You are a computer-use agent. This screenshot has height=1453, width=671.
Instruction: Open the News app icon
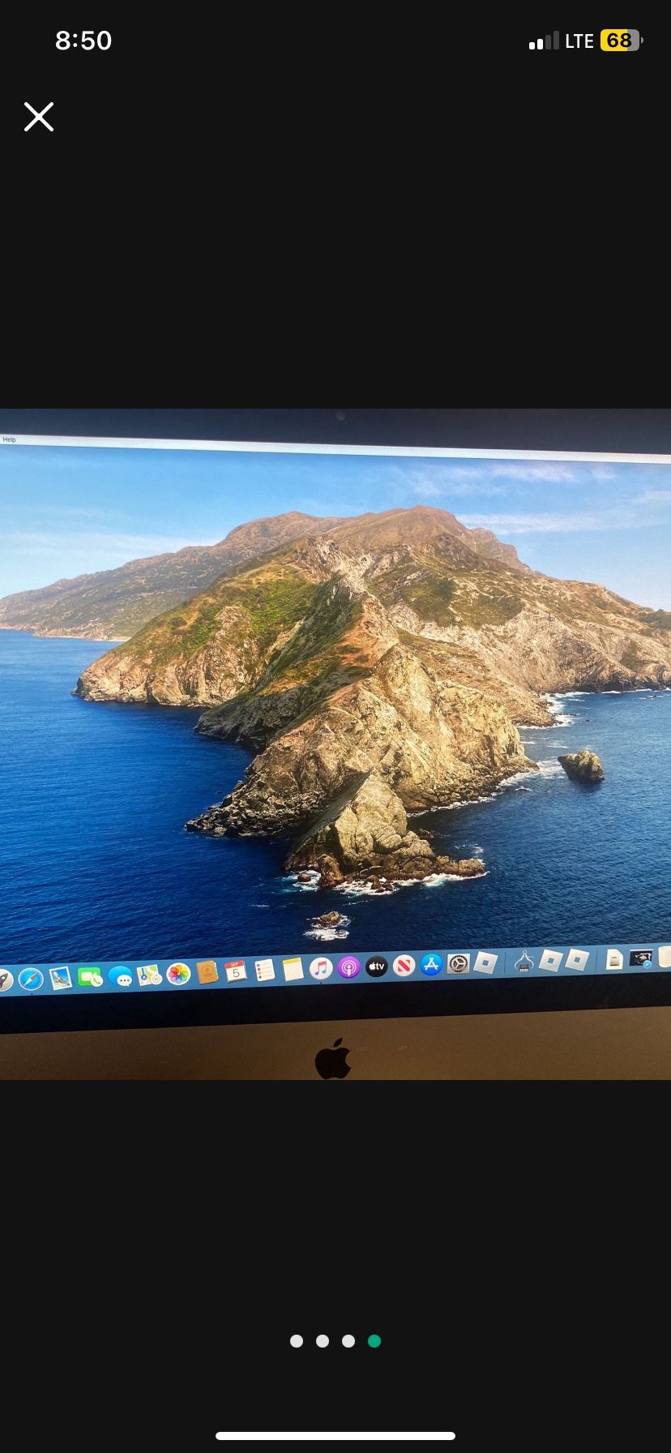(x=404, y=966)
